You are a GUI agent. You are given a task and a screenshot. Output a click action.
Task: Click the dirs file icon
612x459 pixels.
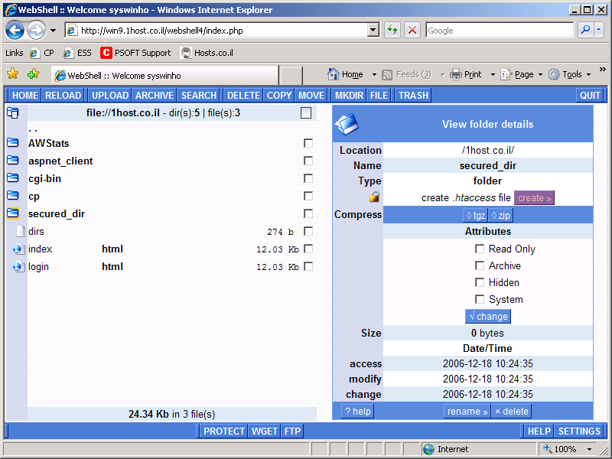point(20,231)
